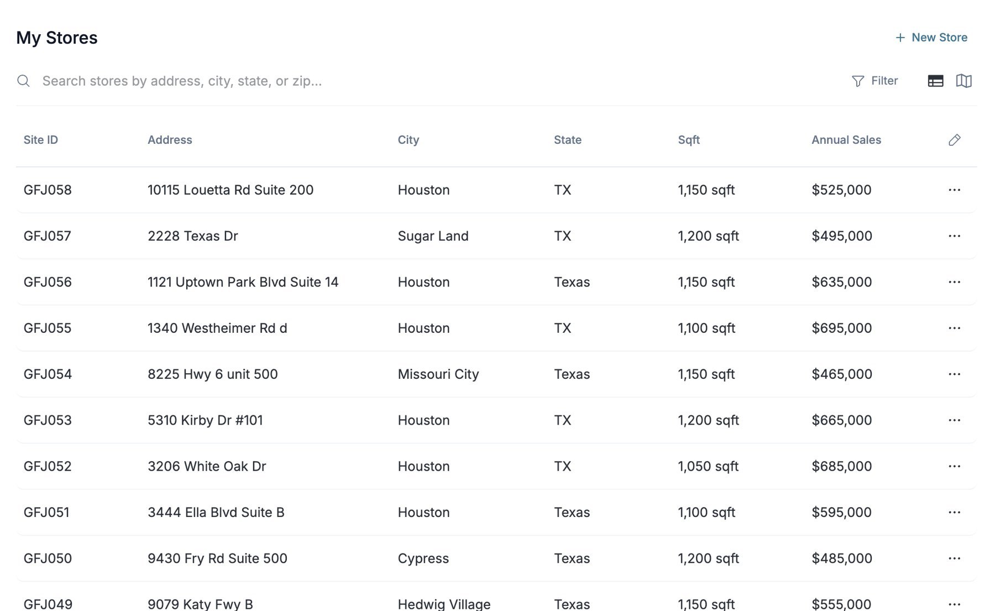Select address 8225 Hwy 6 unit 500
995x611 pixels.
click(x=213, y=374)
